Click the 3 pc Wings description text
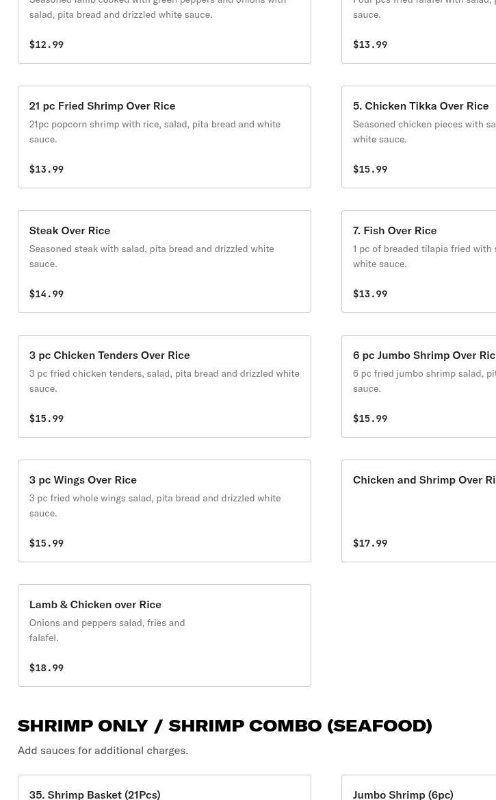This screenshot has height=800, width=496. pos(155,505)
